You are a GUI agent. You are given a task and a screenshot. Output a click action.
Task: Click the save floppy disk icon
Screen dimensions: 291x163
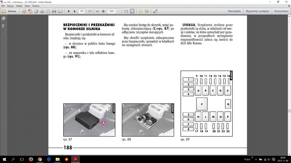coord(48,11)
